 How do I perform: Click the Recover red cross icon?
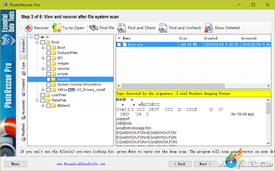(28, 28)
